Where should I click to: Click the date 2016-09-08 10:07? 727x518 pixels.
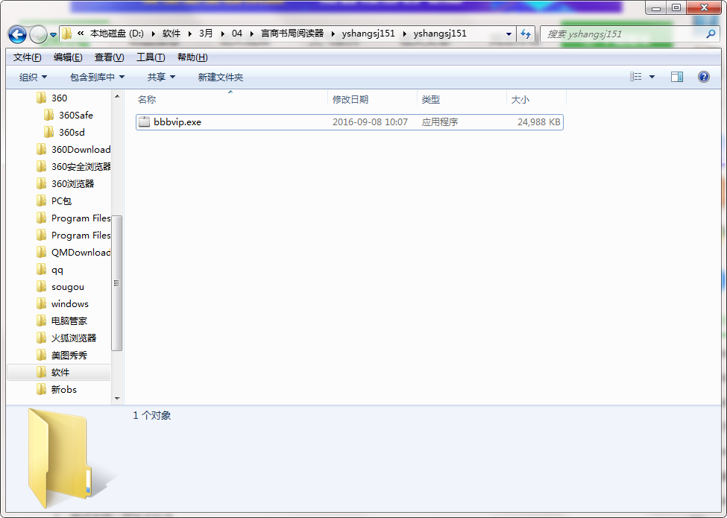pyautogui.click(x=370, y=121)
